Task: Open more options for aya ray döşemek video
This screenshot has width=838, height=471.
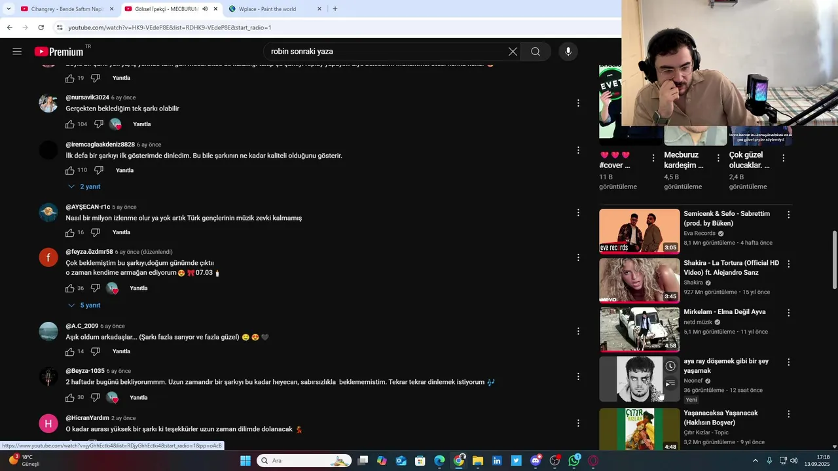Action: point(788,362)
